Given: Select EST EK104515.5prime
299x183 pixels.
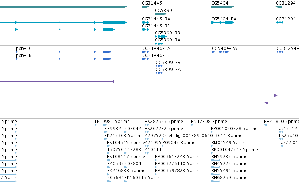Looking at the screenshot, I should tap(126, 143).
